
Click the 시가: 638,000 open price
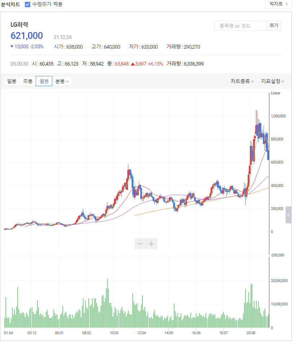tap(68, 47)
